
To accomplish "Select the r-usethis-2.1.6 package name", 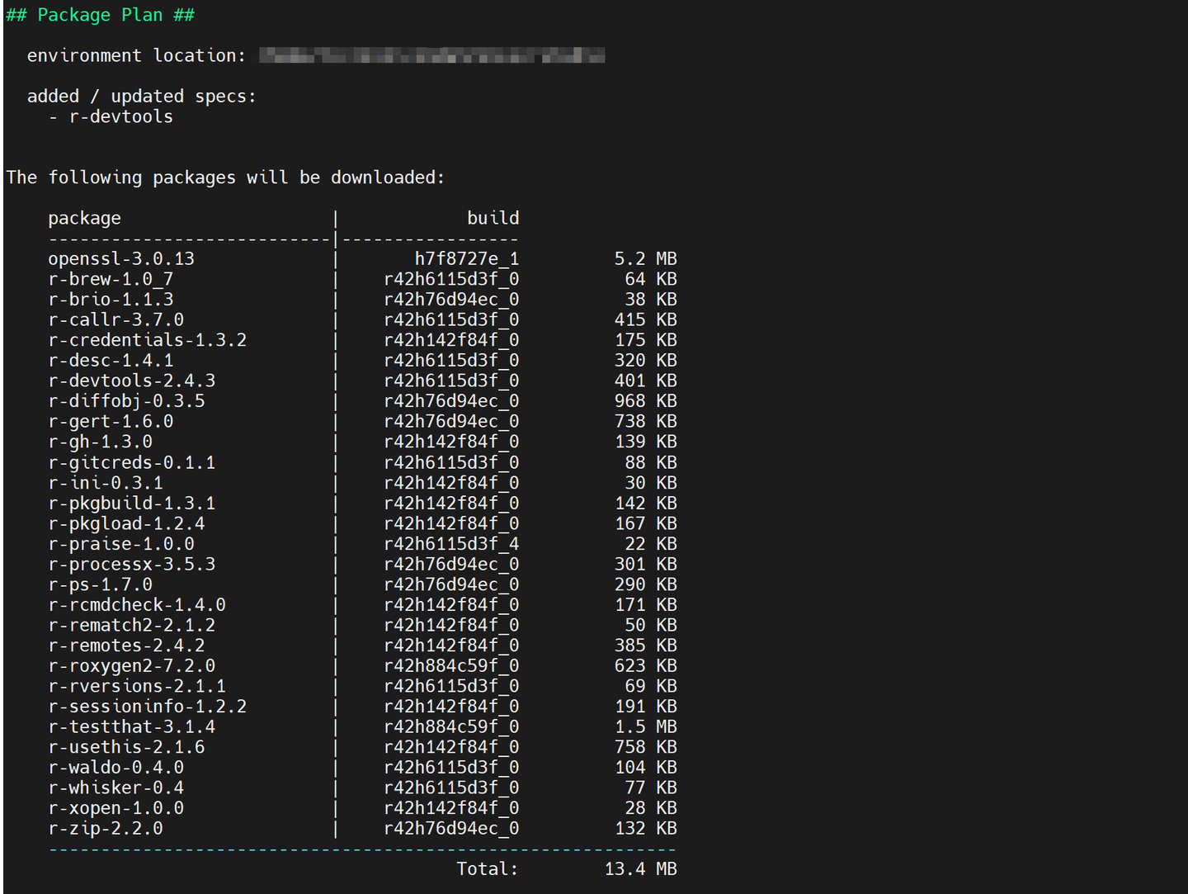I will pos(126,747).
